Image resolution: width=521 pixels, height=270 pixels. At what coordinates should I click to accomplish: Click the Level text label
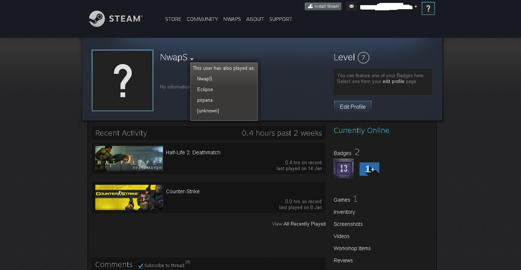[344, 57]
